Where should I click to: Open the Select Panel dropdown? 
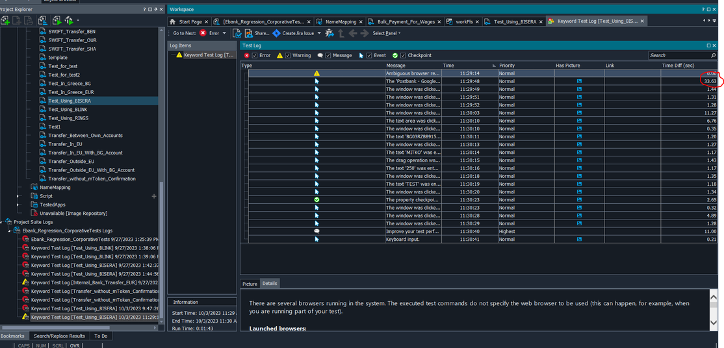[x=387, y=33]
